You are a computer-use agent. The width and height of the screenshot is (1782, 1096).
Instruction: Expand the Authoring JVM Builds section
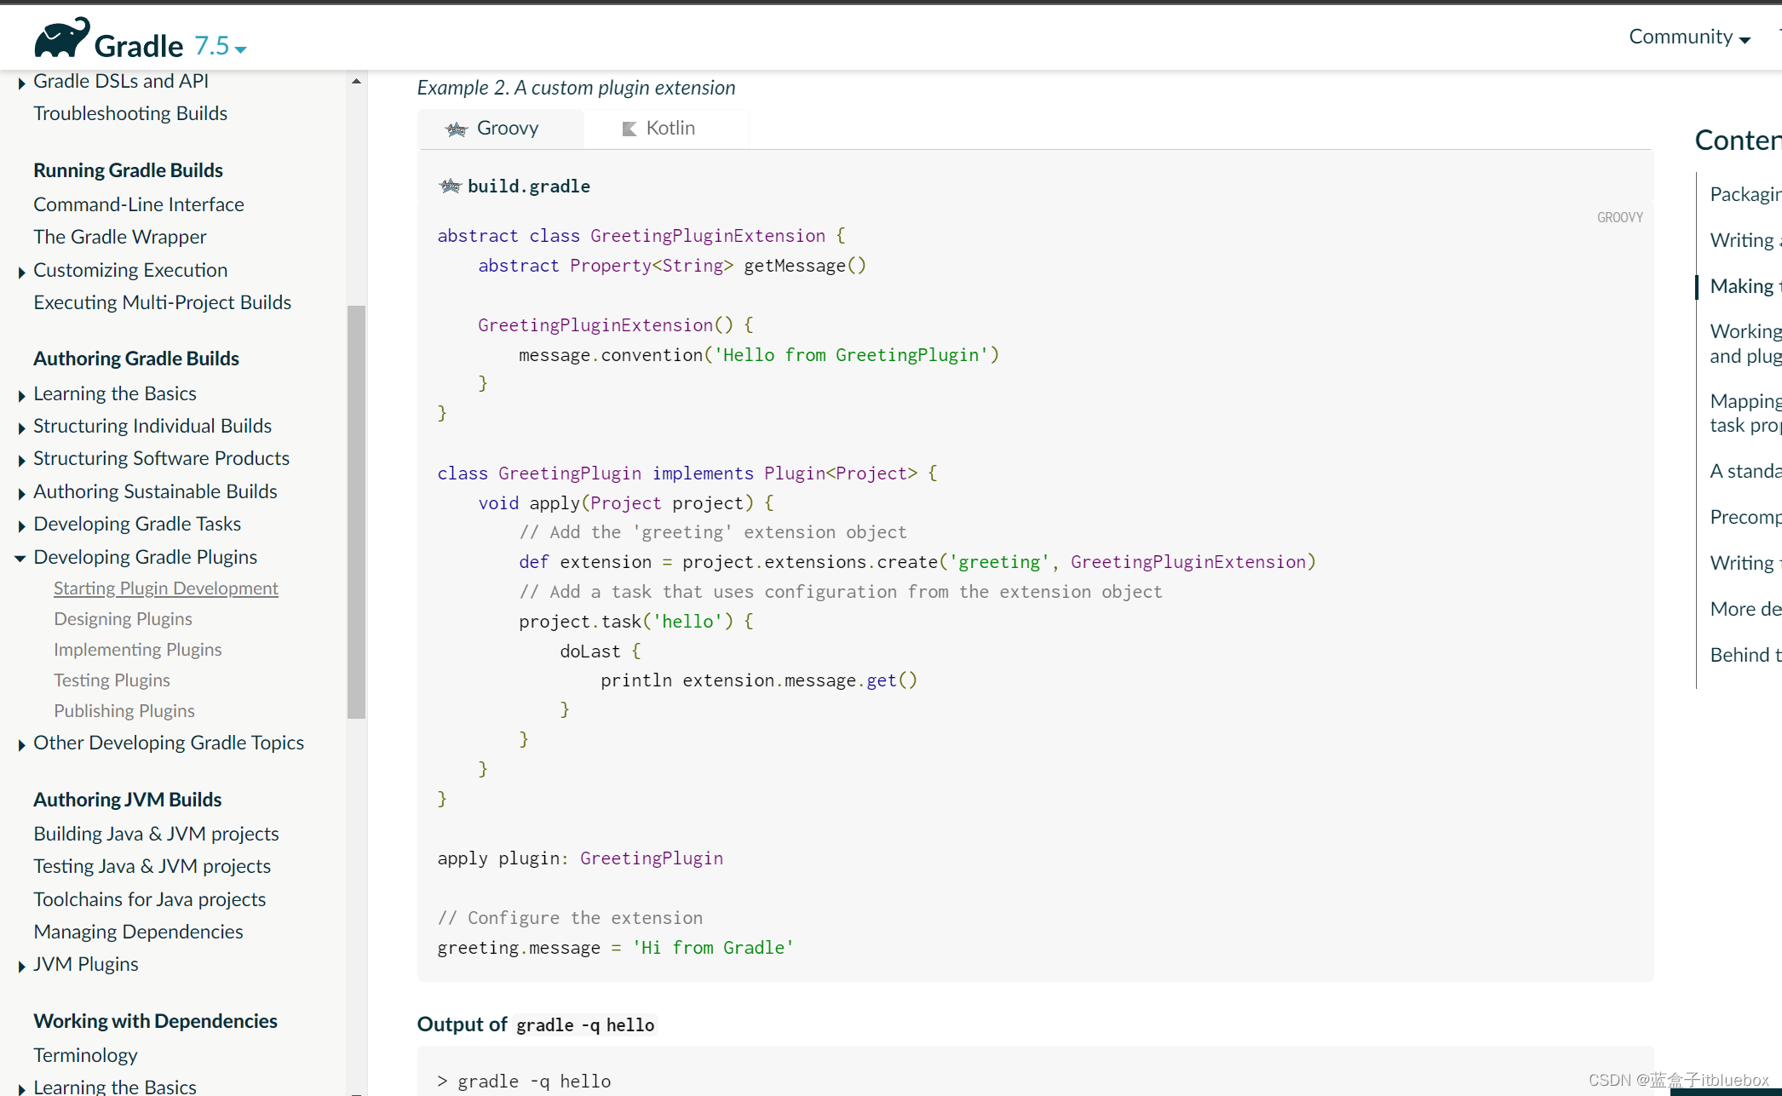click(127, 798)
